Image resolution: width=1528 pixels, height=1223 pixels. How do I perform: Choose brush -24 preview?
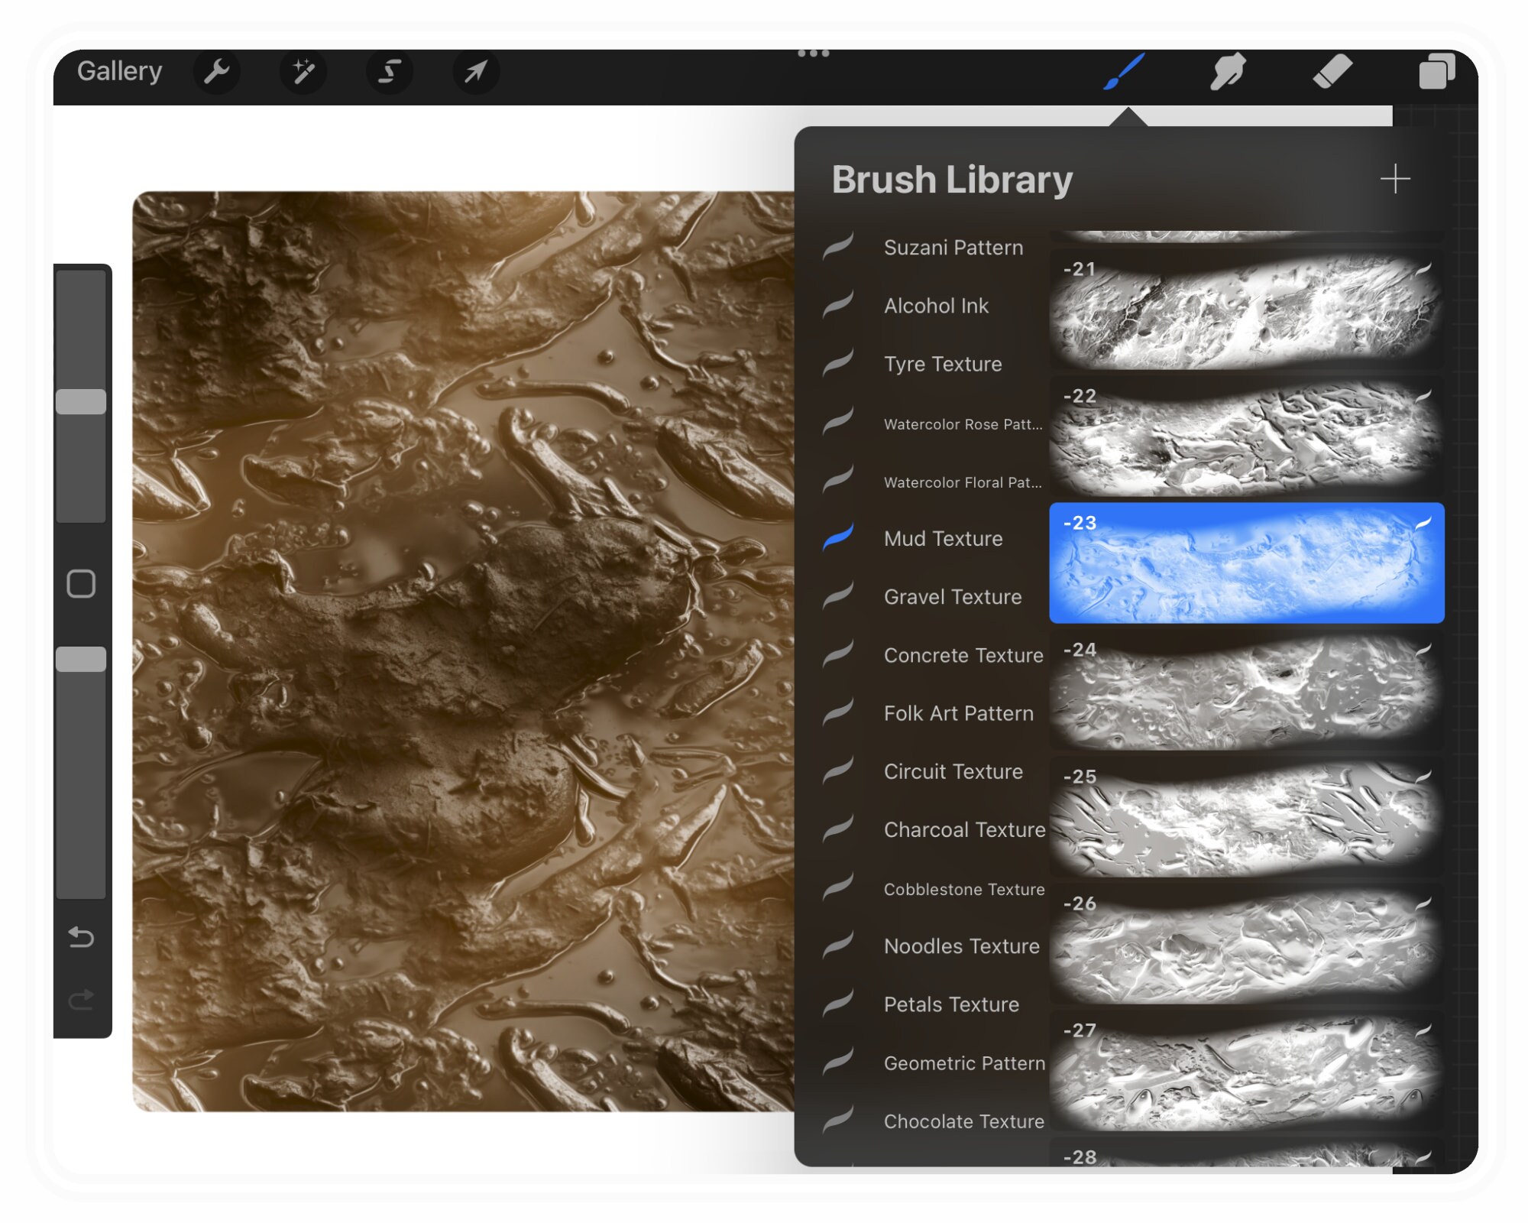[x=1246, y=689]
